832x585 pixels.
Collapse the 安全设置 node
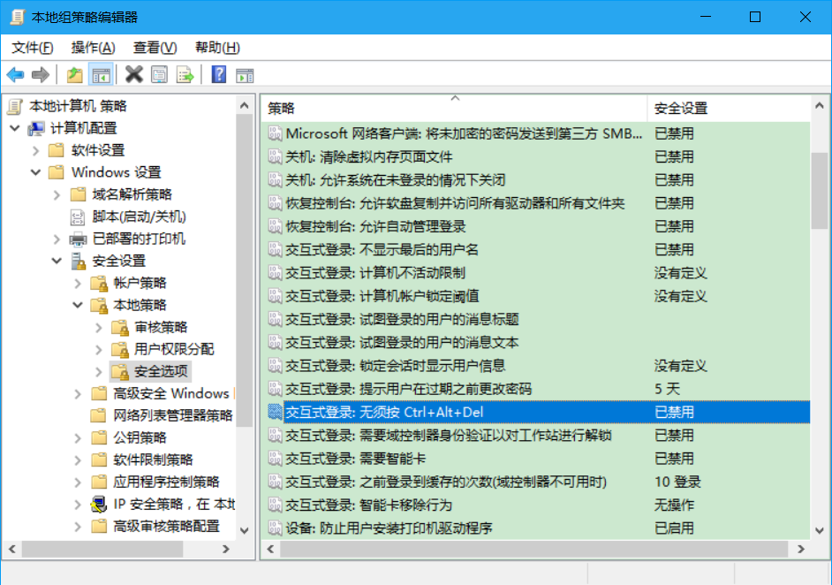(57, 261)
